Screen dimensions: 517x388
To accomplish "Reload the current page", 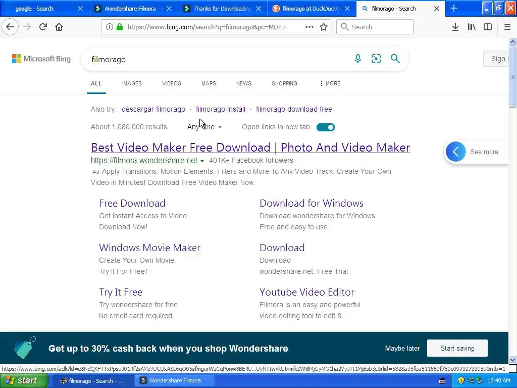I will (x=43, y=27).
